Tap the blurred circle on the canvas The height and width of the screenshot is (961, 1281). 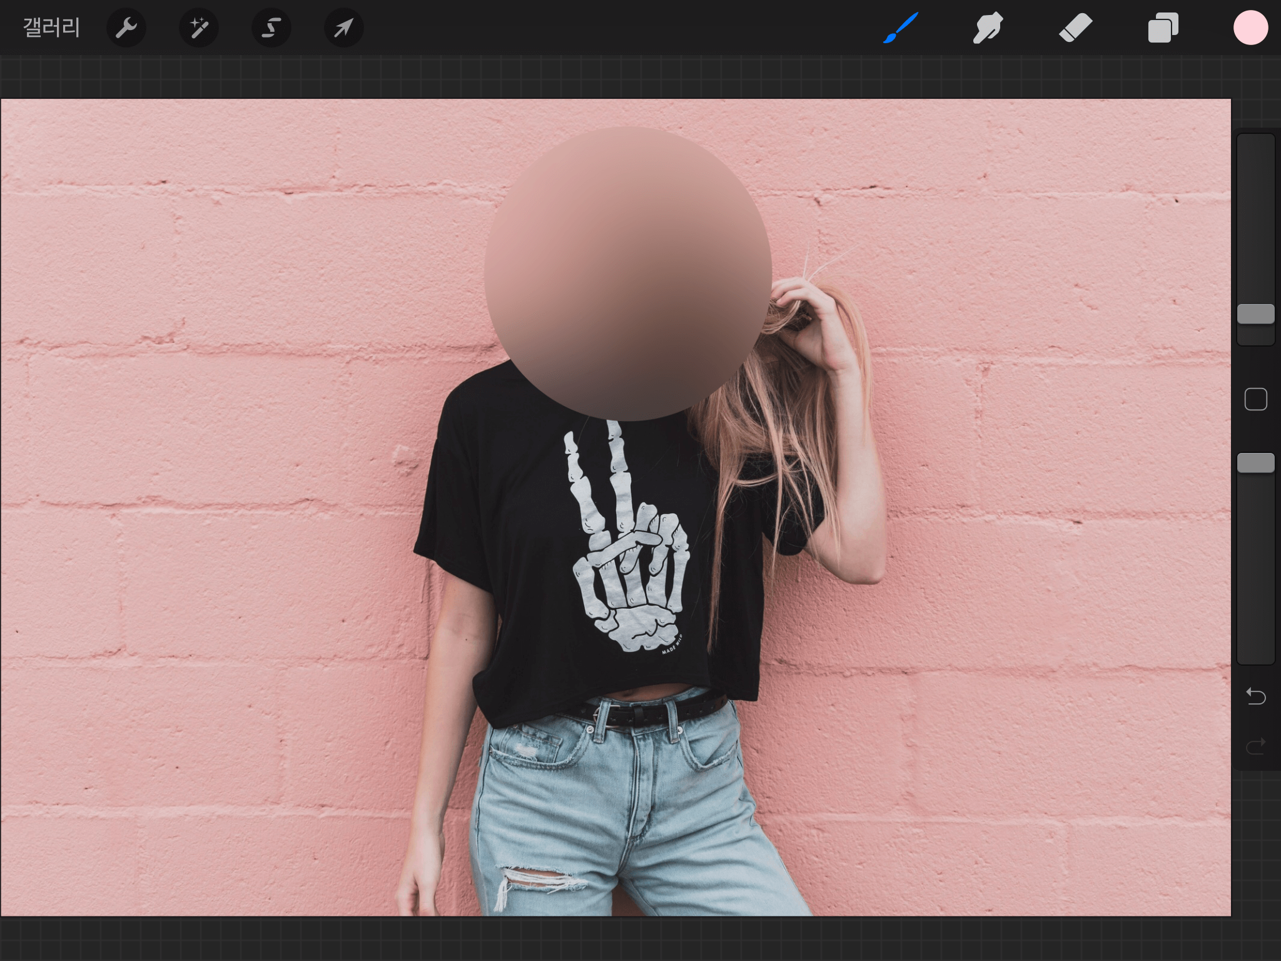[x=627, y=273]
